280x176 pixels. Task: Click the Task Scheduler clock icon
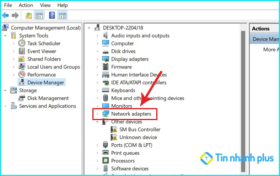22,43
